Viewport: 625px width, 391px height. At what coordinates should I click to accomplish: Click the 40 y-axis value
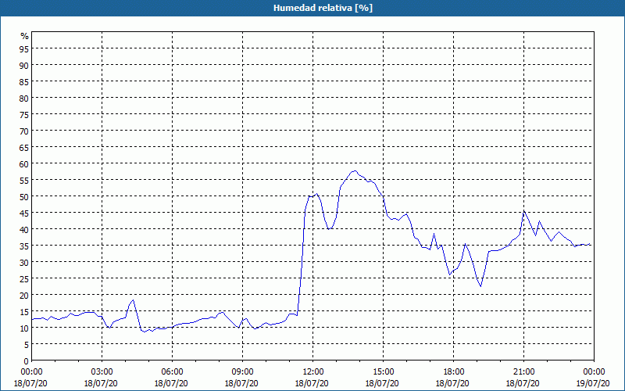click(24, 230)
